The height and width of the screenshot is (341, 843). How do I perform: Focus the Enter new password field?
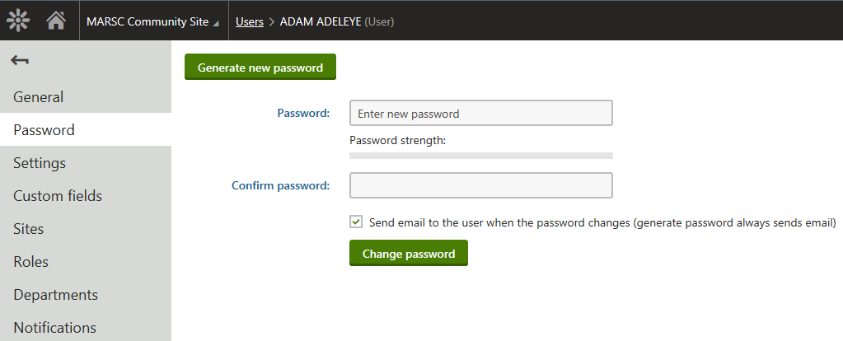(480, 114)
